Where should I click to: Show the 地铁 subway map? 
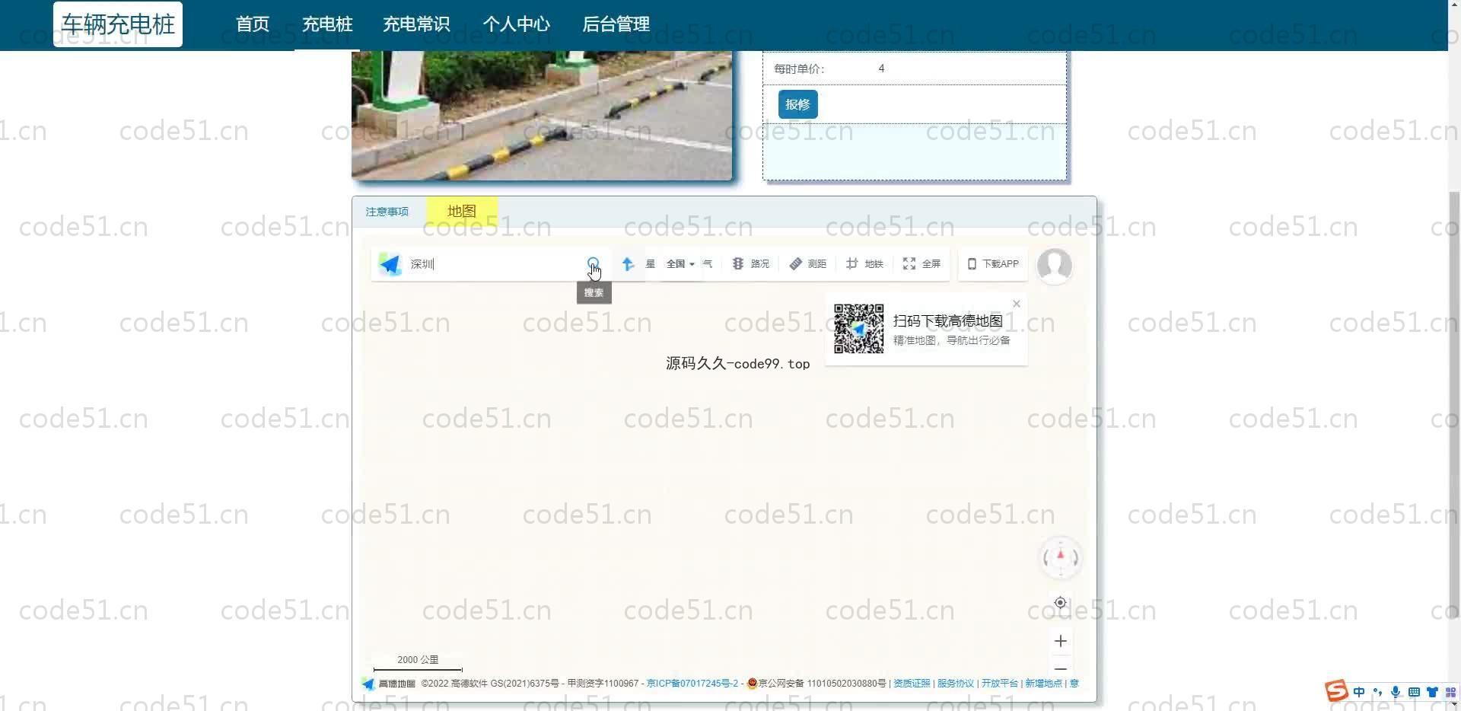pyautogui.click(x=865, y=263)
